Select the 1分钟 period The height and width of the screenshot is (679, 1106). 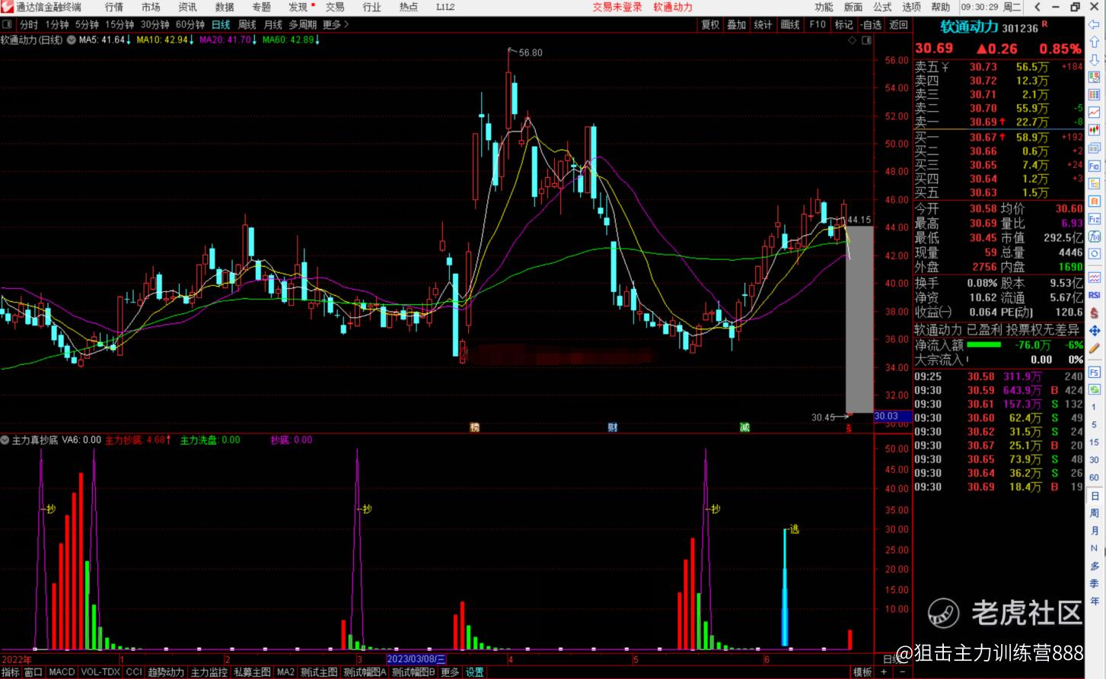tap(57, 24)
